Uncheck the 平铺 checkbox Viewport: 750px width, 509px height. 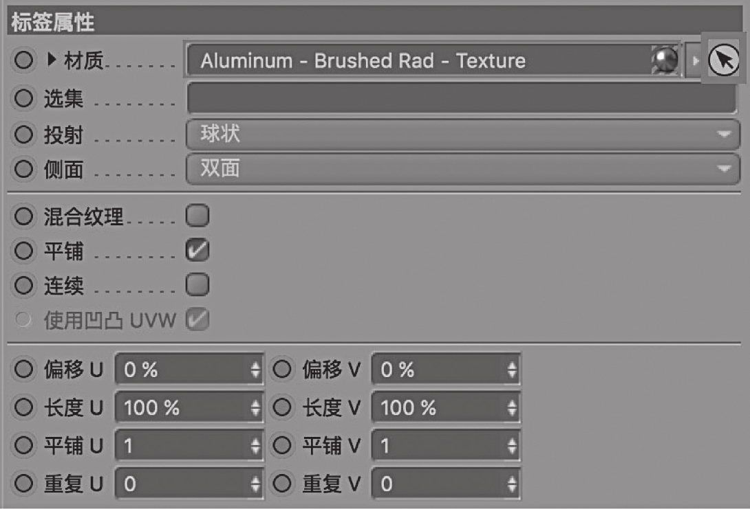(197, 250)
